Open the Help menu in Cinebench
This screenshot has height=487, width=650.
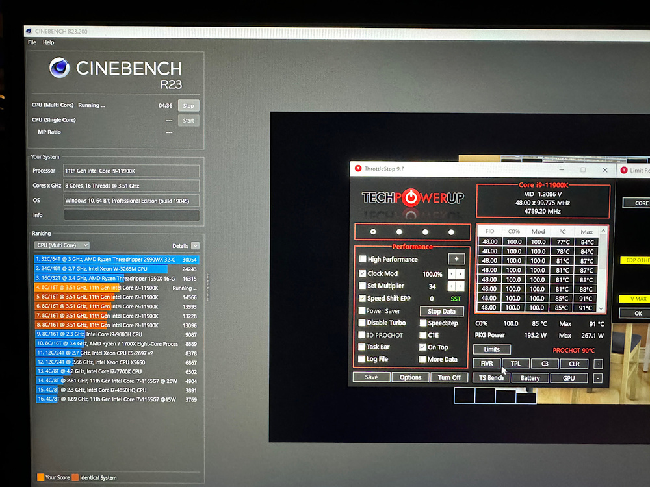48,43
